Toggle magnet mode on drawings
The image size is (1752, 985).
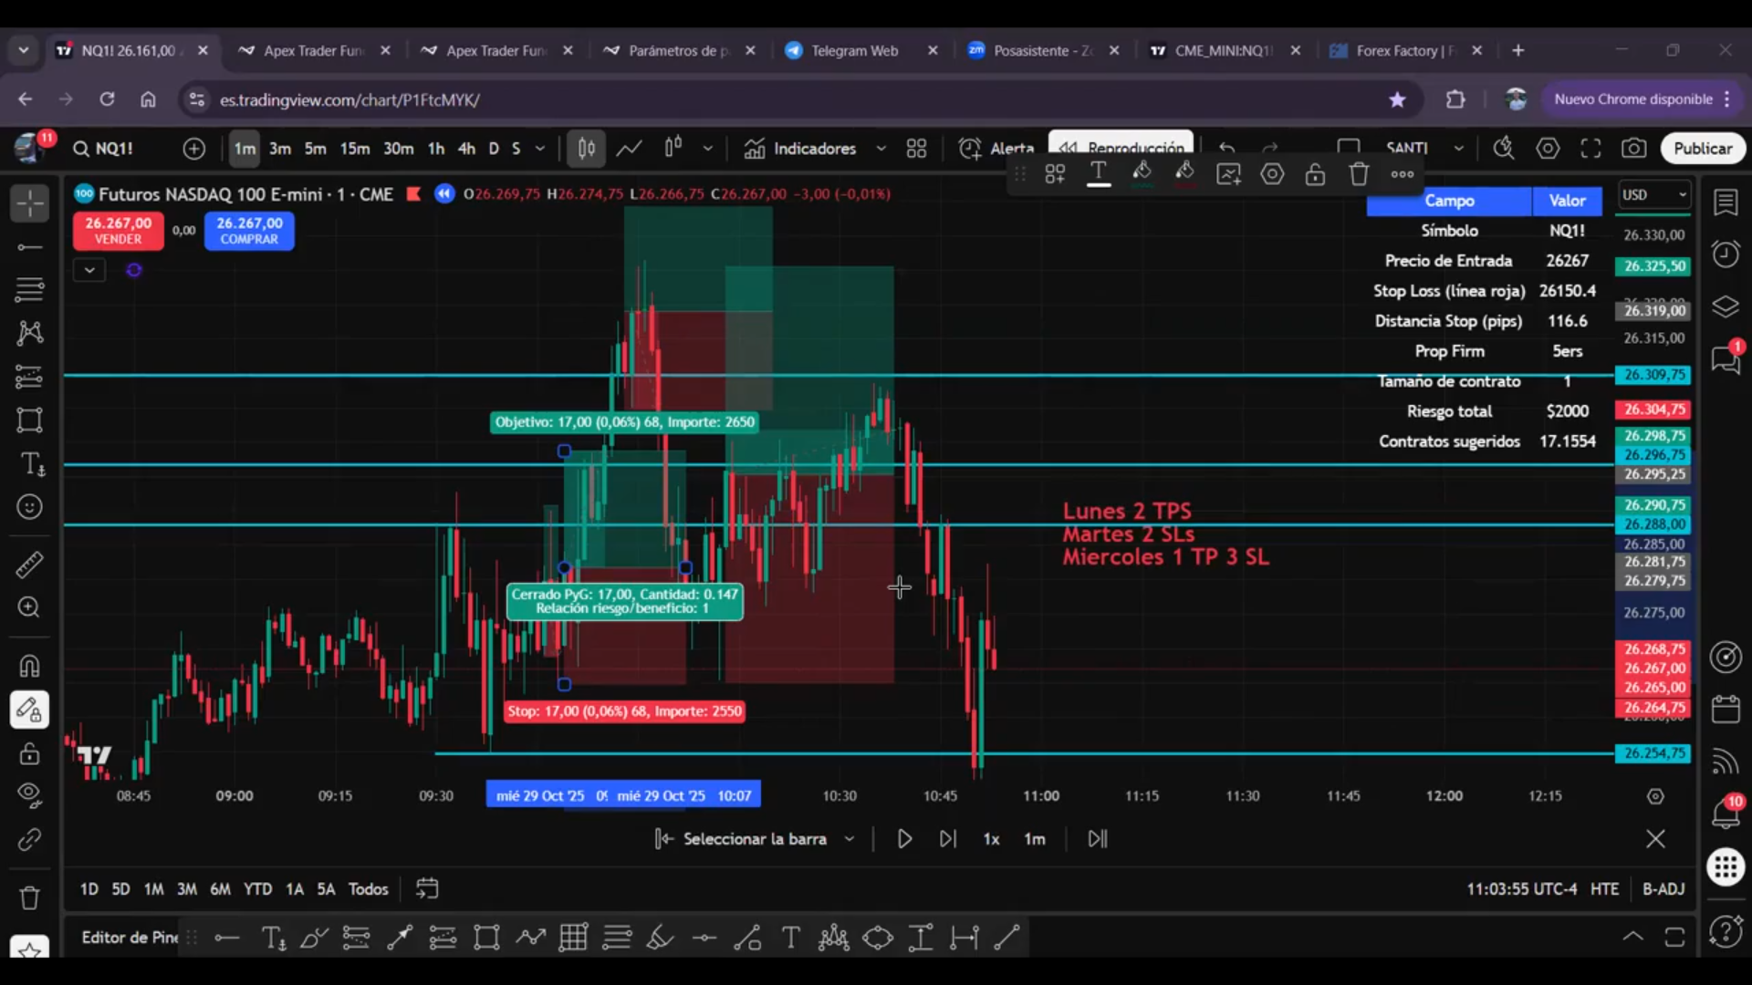(29, 666)
